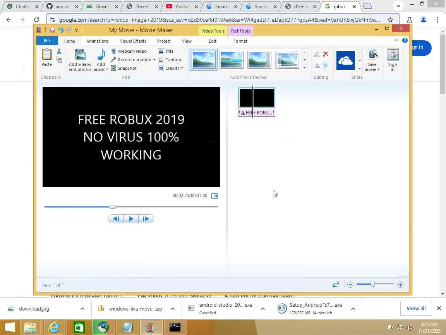Viewport: 446px width, 335px height.
Task: Select the first AutoMovie theme thumbnail
Action: [204, 60]
